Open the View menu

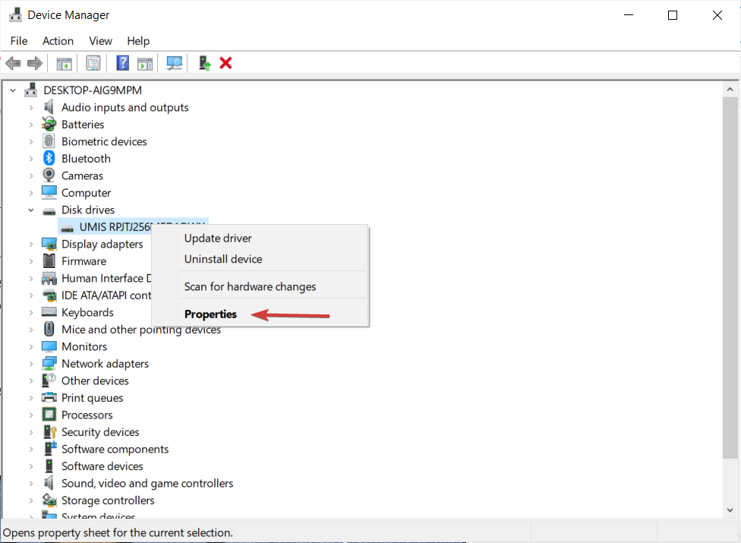pos(101,41)
